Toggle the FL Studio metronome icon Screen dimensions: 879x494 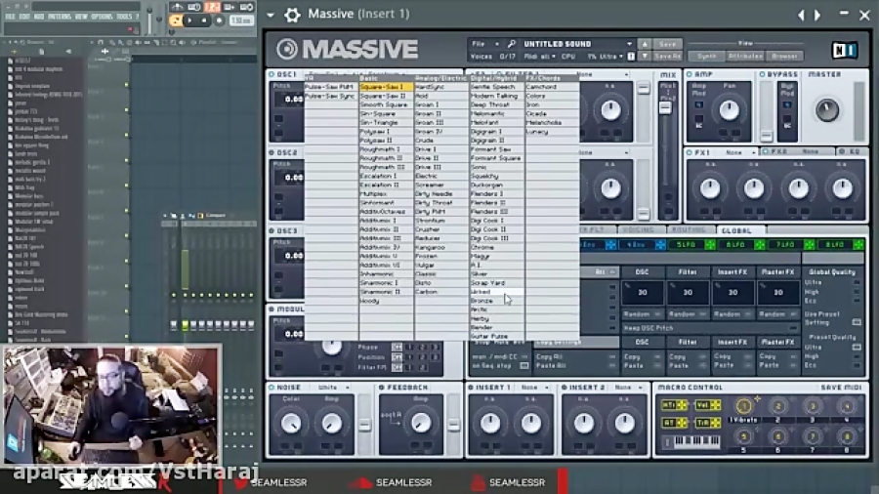point(177,7)
